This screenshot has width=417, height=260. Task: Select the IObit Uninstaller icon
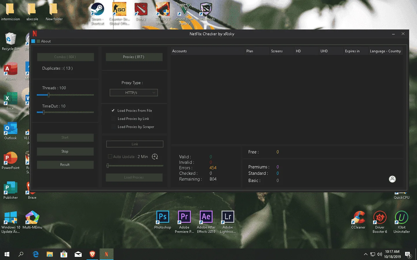tap(402, 222)
